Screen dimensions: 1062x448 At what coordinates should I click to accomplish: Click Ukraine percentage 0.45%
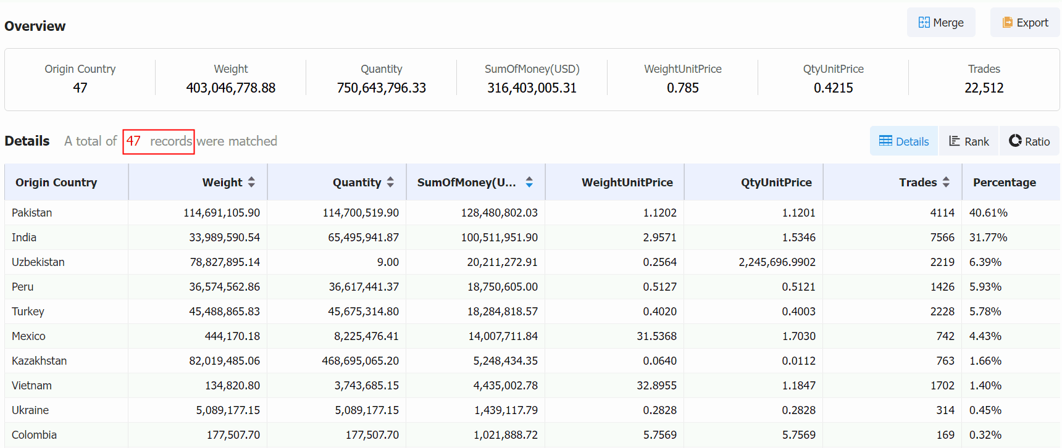tap(985, 410)
